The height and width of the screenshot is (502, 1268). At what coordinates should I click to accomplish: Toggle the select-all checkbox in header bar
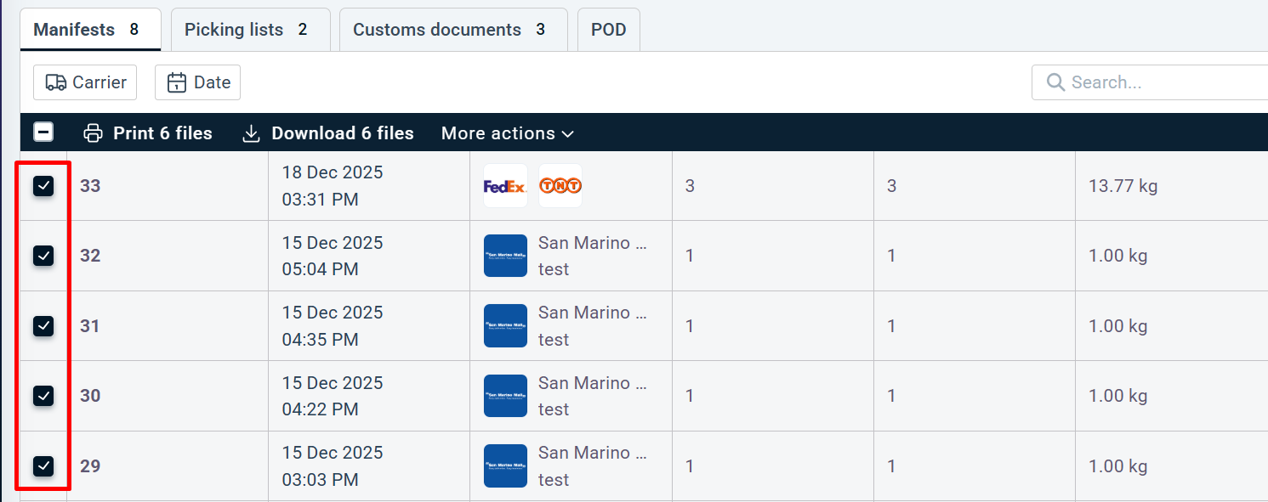(43, 133)
